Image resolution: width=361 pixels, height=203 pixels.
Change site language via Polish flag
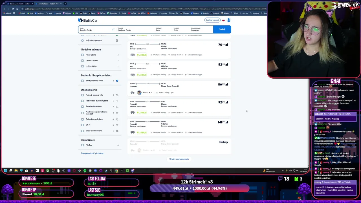click(223, 20)
